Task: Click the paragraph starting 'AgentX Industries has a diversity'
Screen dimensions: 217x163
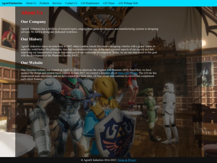Action: coord(90,30)
